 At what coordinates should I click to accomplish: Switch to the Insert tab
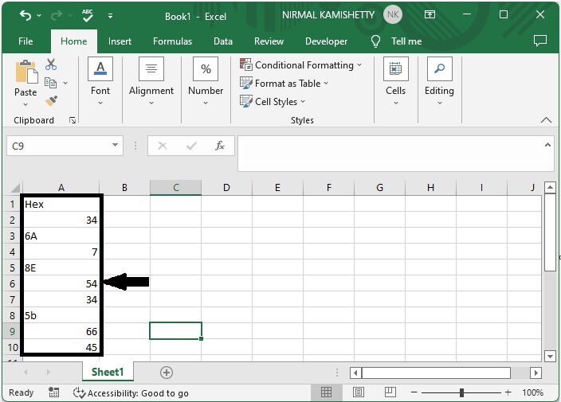[120, 41]
